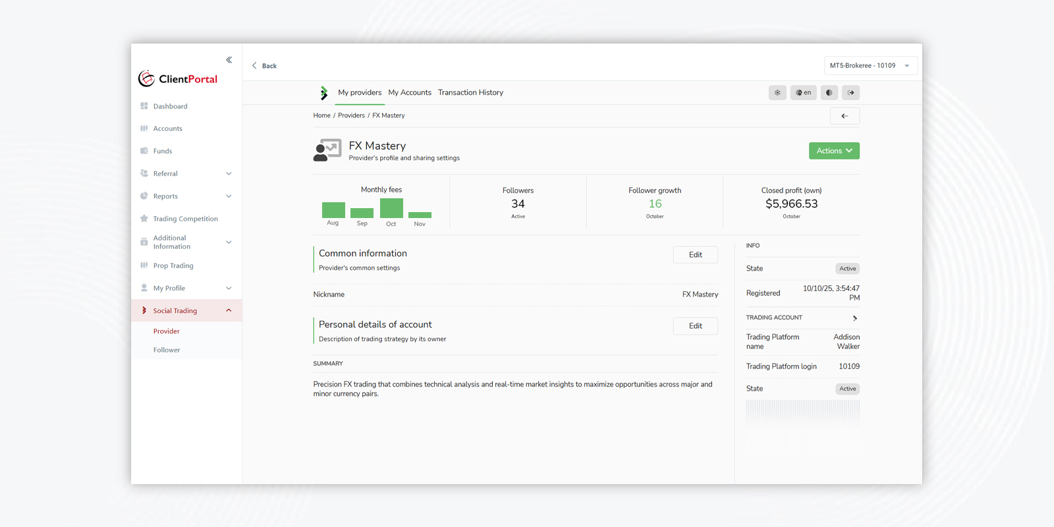
Task: Open Trading Competition star item
Action: (x=185, y=219)
